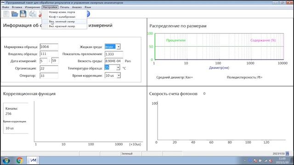Click the Владелец образца input field

point(49,54)
